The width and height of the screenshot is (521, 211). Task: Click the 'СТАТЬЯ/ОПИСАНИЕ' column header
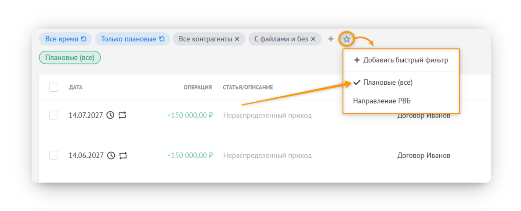(248, 87)
